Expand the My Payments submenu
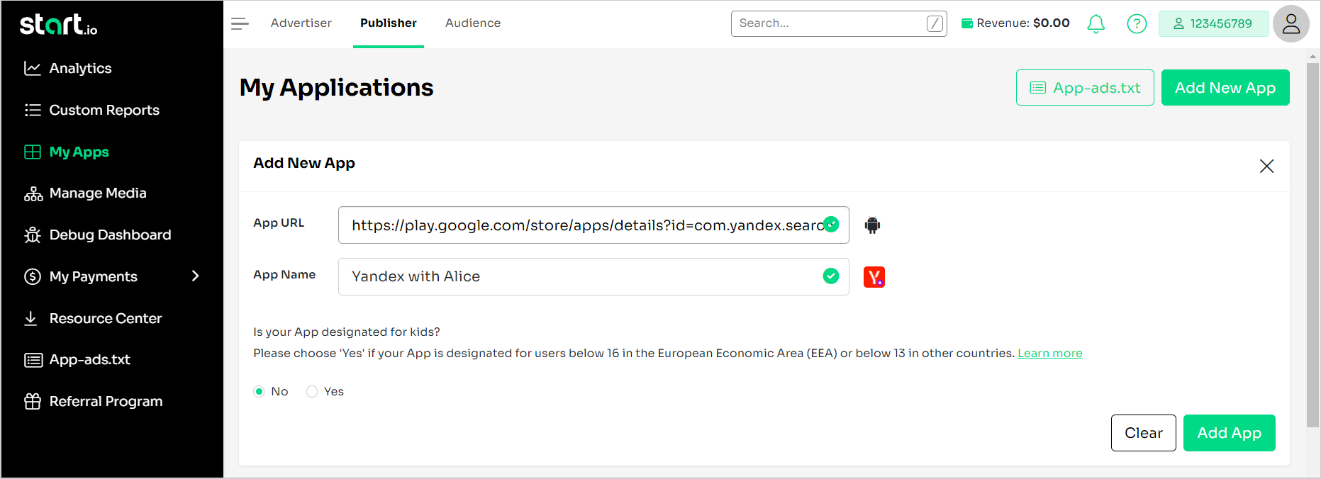This screenshot has height=479, width=1321. click(x=196, y=276)
